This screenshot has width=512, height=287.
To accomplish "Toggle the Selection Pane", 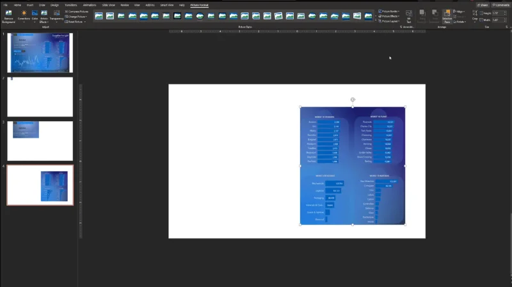I will 447,17.
